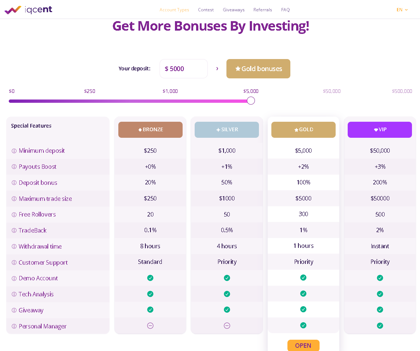This screenshot has width=420, height=351.
Task: Click Bronze Demo Account green checkmark
Action: pyautogui.click(x=150, y=278)
